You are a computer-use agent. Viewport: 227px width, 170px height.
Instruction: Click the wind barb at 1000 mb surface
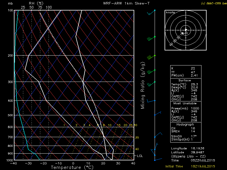(158, 160)
